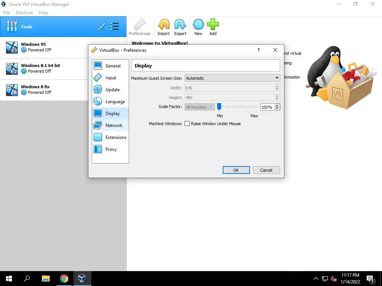
Task: Click the scale factor 100% field
Action: [x=267, y=107]
